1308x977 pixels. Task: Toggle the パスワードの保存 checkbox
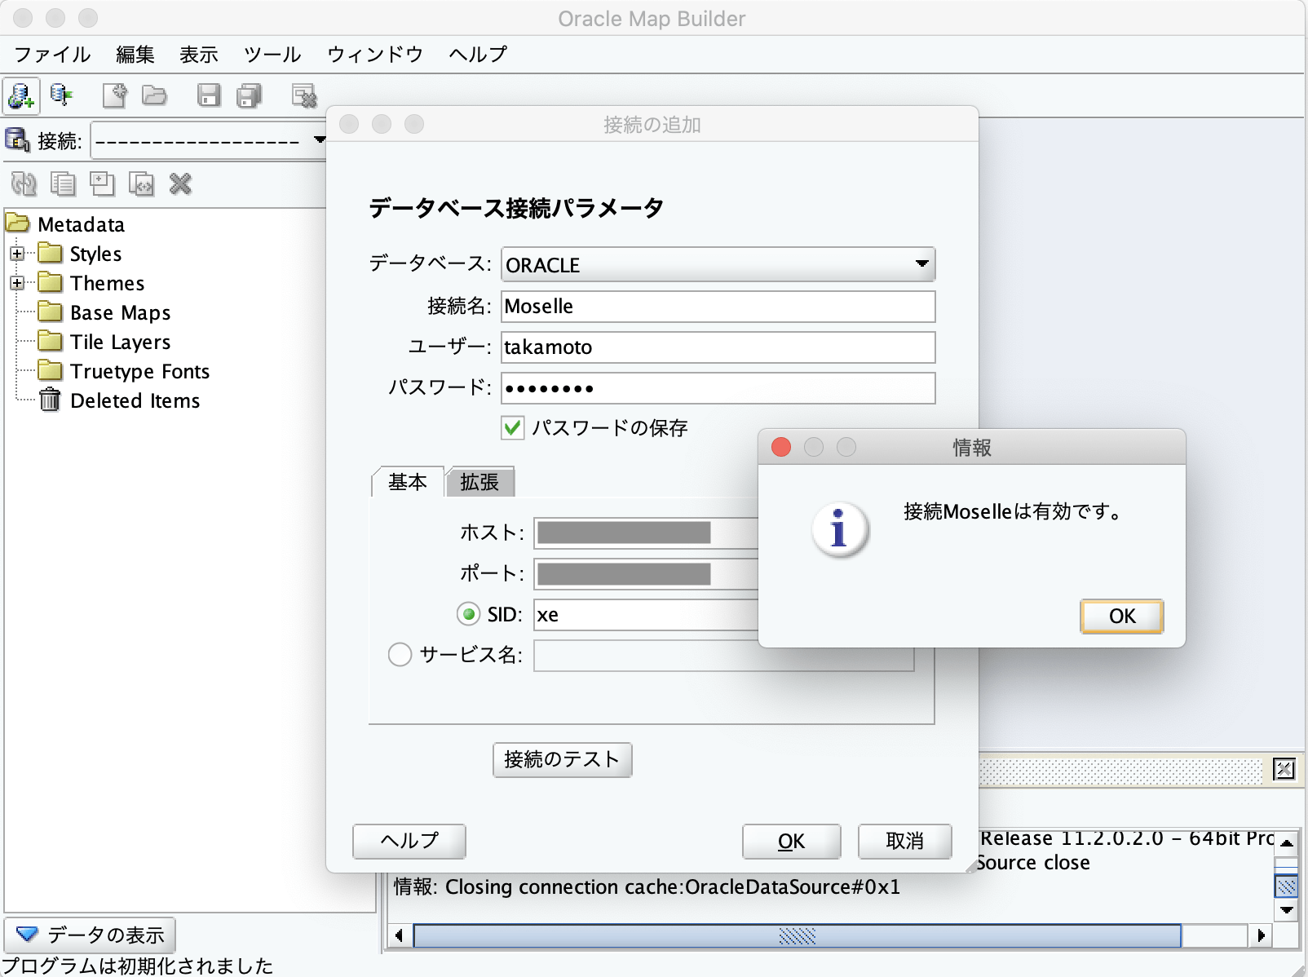coord(512,427)
